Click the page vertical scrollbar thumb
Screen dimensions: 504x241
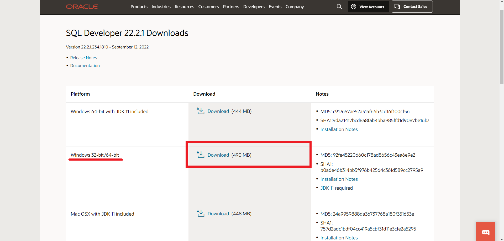[502, 47]
